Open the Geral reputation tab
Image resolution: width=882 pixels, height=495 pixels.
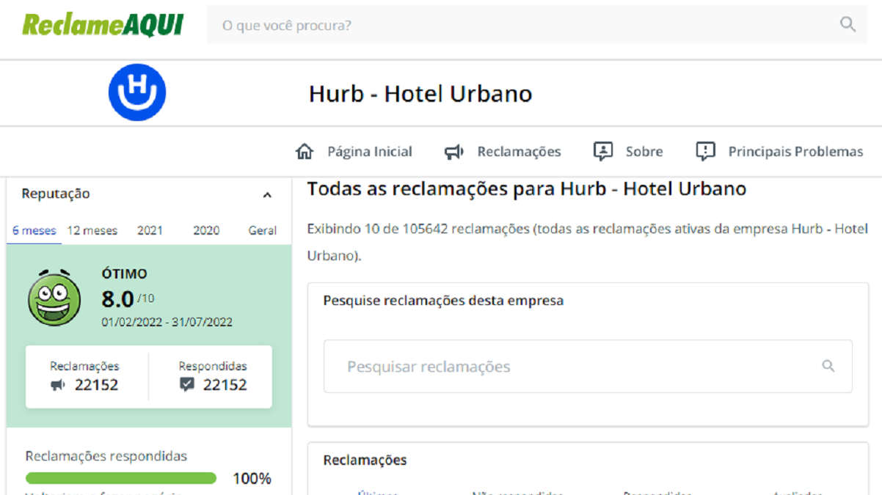point(262,230)
